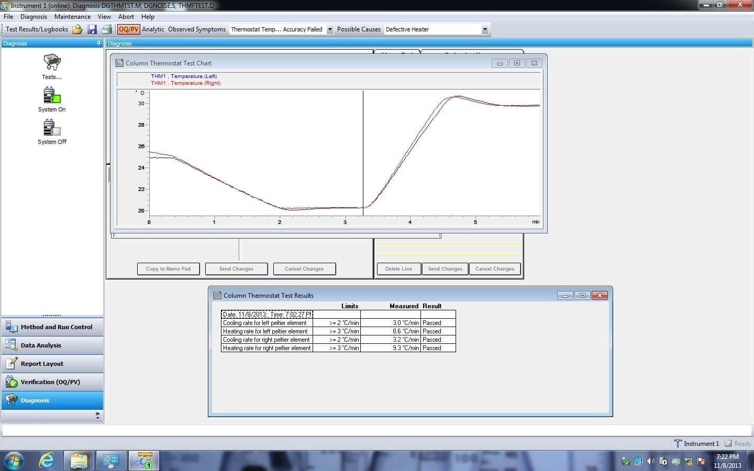Open the Maintenance menu

click(x=72, y=17)
